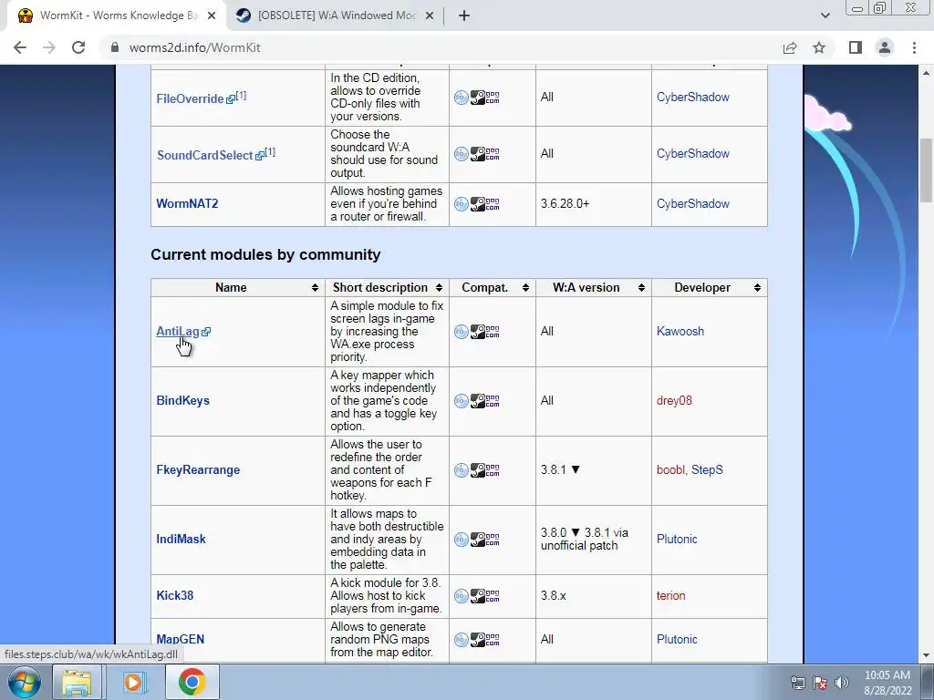The height and width of the screenshot is (700, 934).
Task: Follow the [1] footnote next to FileOverride
Action: tap(241, 95)
